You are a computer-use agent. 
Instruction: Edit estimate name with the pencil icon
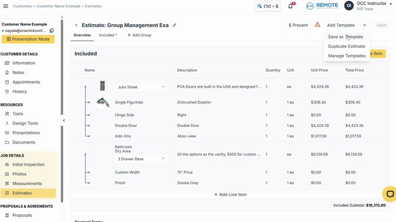174,25
